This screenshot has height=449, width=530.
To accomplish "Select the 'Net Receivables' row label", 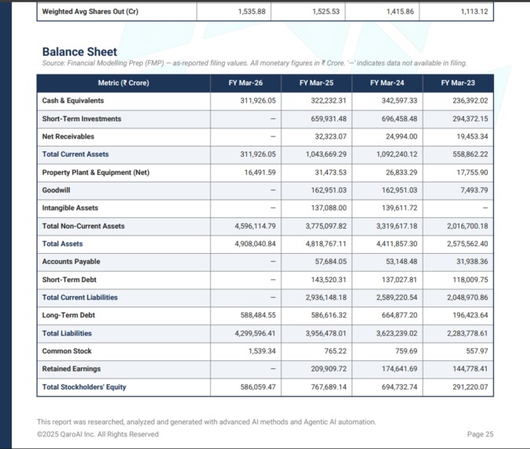I will coord(68,136).
